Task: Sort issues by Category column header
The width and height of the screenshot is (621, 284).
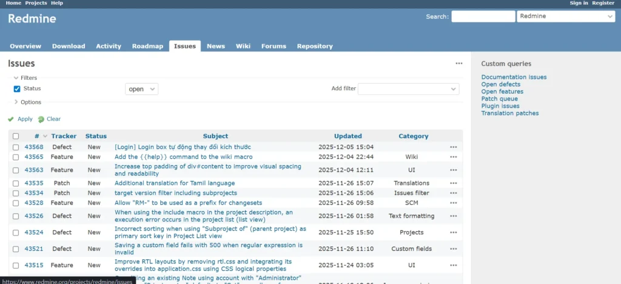Action: click(x=413, y=136)
